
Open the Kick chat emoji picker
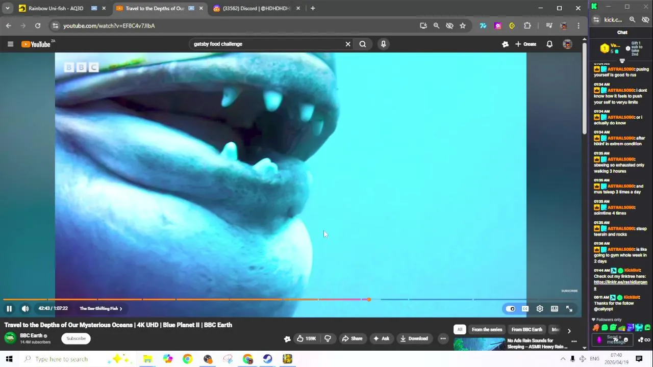click(625, 340)
